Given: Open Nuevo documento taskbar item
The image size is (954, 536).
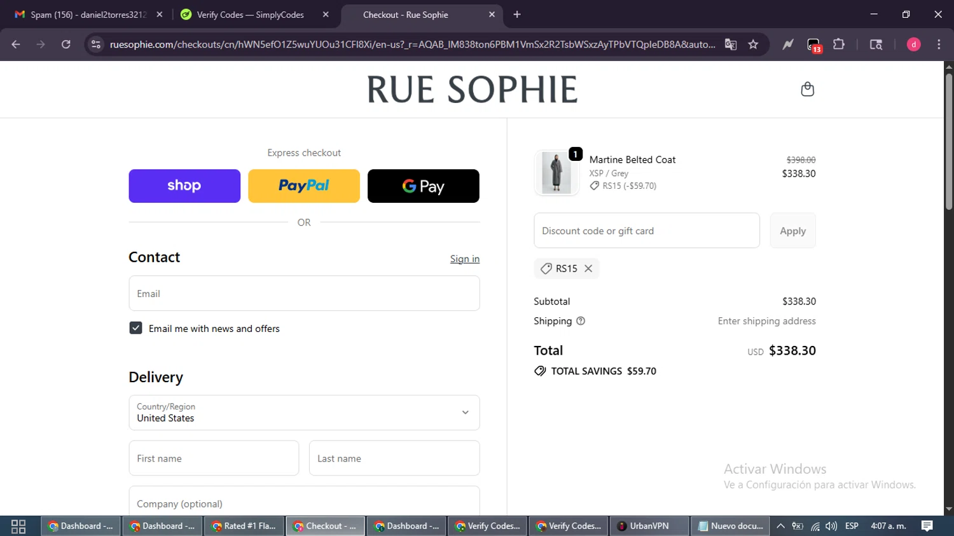Looking at the screenshot, I should tap(730, 526).
